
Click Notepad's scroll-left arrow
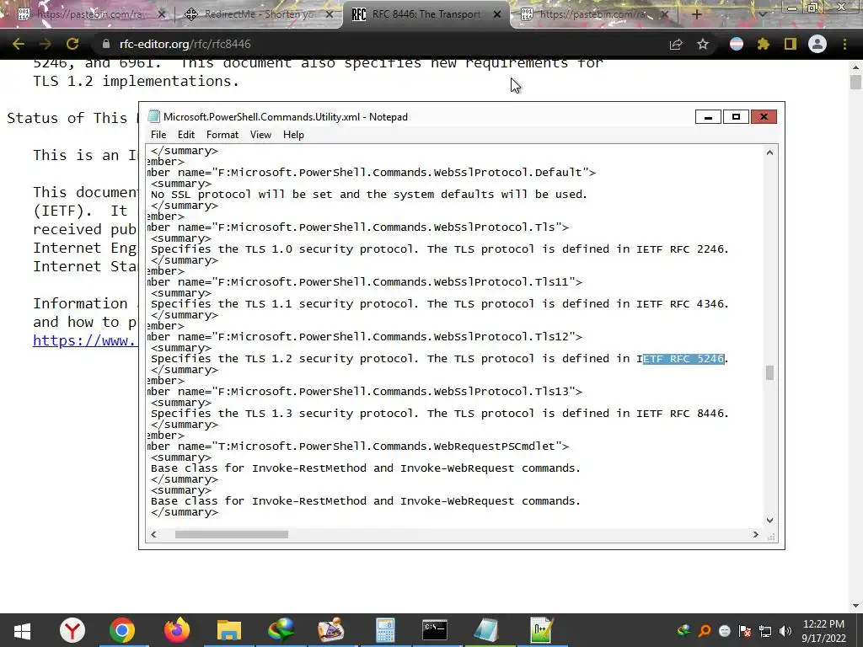(x=153, y=534)
